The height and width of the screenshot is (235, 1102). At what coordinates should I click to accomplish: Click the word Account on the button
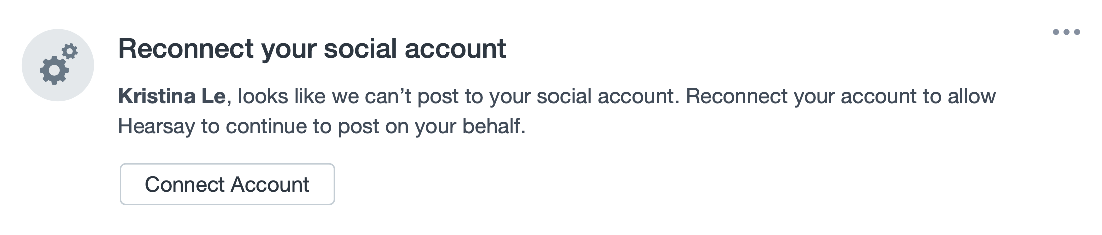click(270, 185)
